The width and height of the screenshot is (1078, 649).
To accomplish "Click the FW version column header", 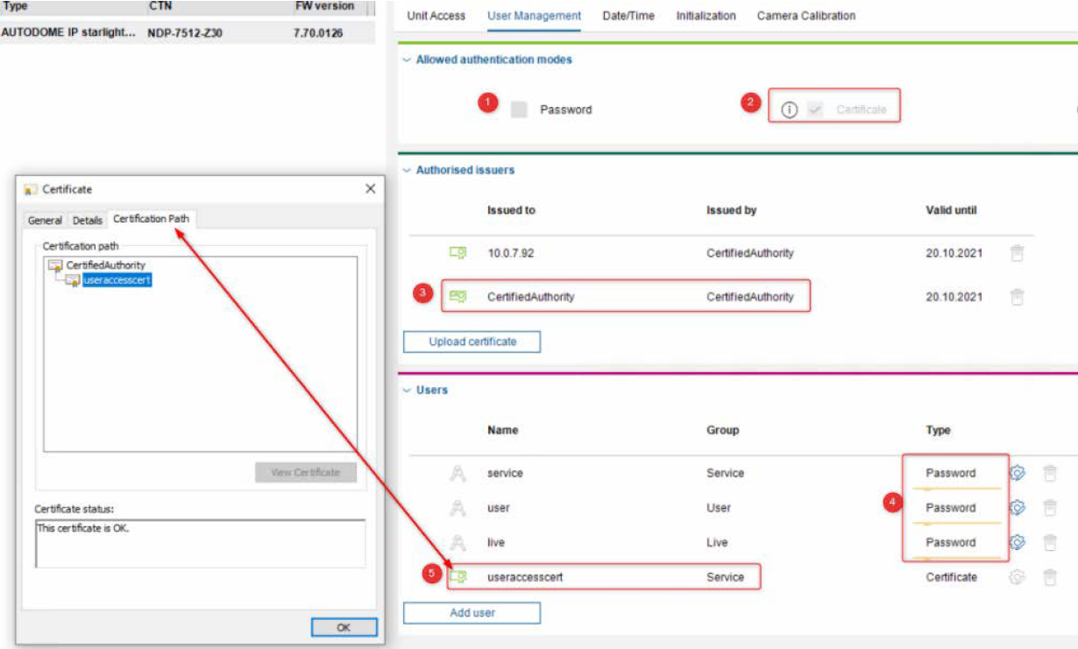I will tap(324, 6).
